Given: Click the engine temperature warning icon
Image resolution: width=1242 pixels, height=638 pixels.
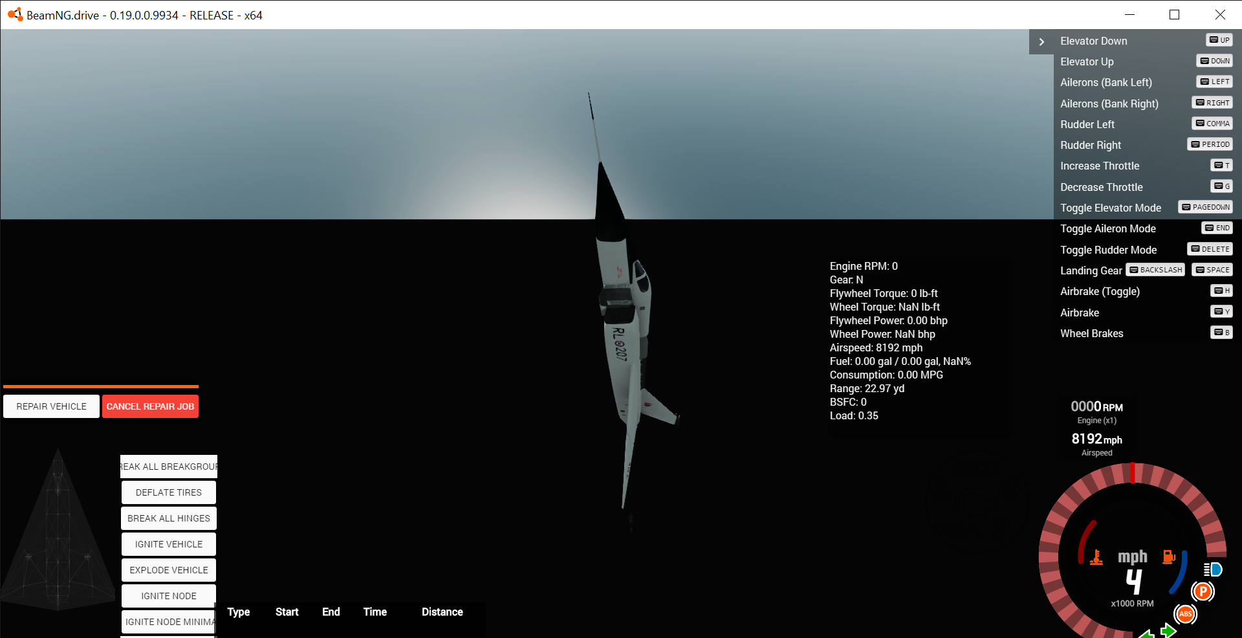Looking at the screenshot, I should [x=1096, y=557].
